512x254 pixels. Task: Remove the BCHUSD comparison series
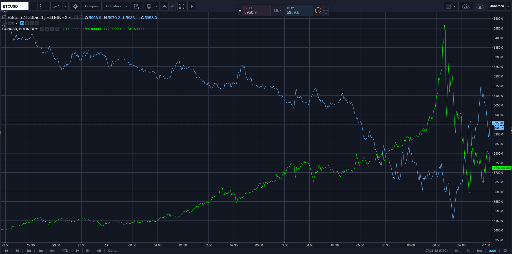point(57,29)
